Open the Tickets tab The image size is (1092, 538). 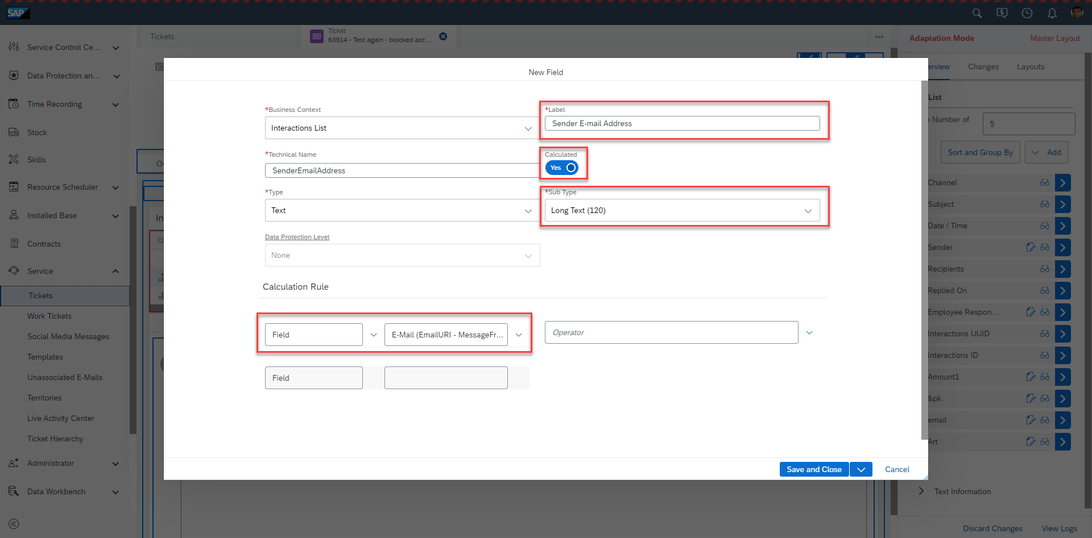pyautogui.click(x=162, y=36)
